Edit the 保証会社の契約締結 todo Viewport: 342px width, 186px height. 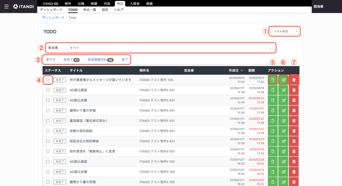(283, 141)
